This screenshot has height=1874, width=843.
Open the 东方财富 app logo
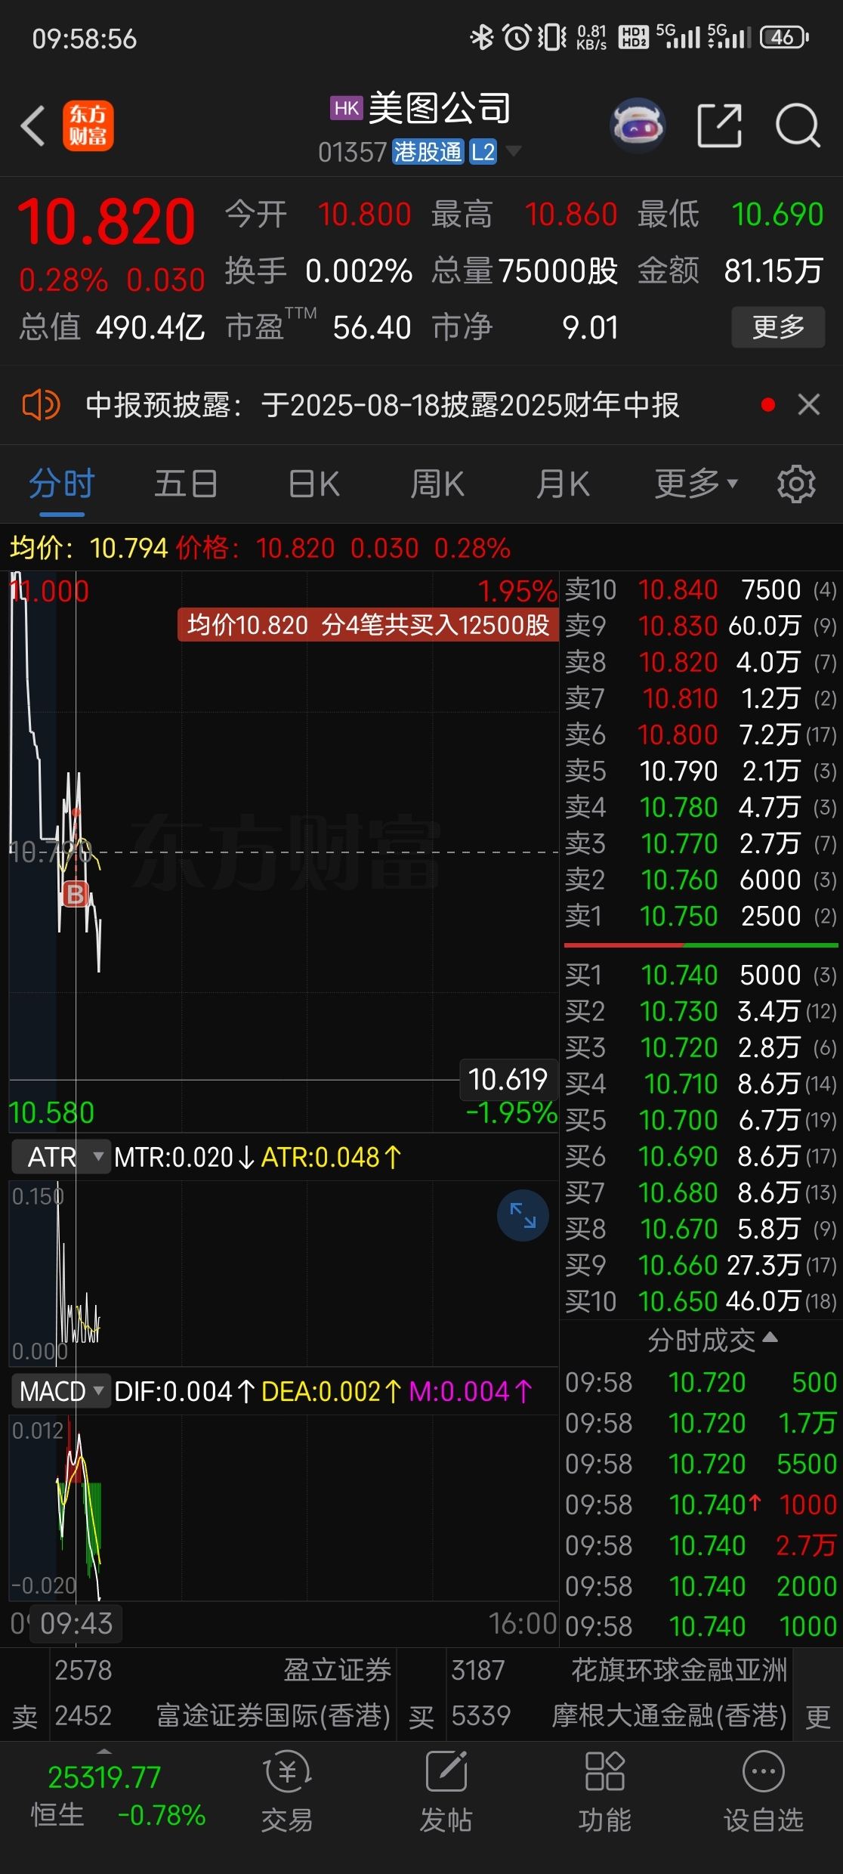pos(88,125)
